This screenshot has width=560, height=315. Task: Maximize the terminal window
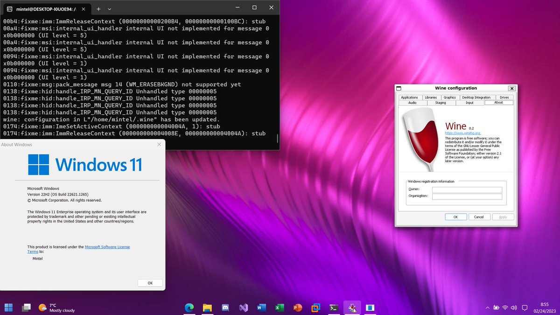[254, 7]
